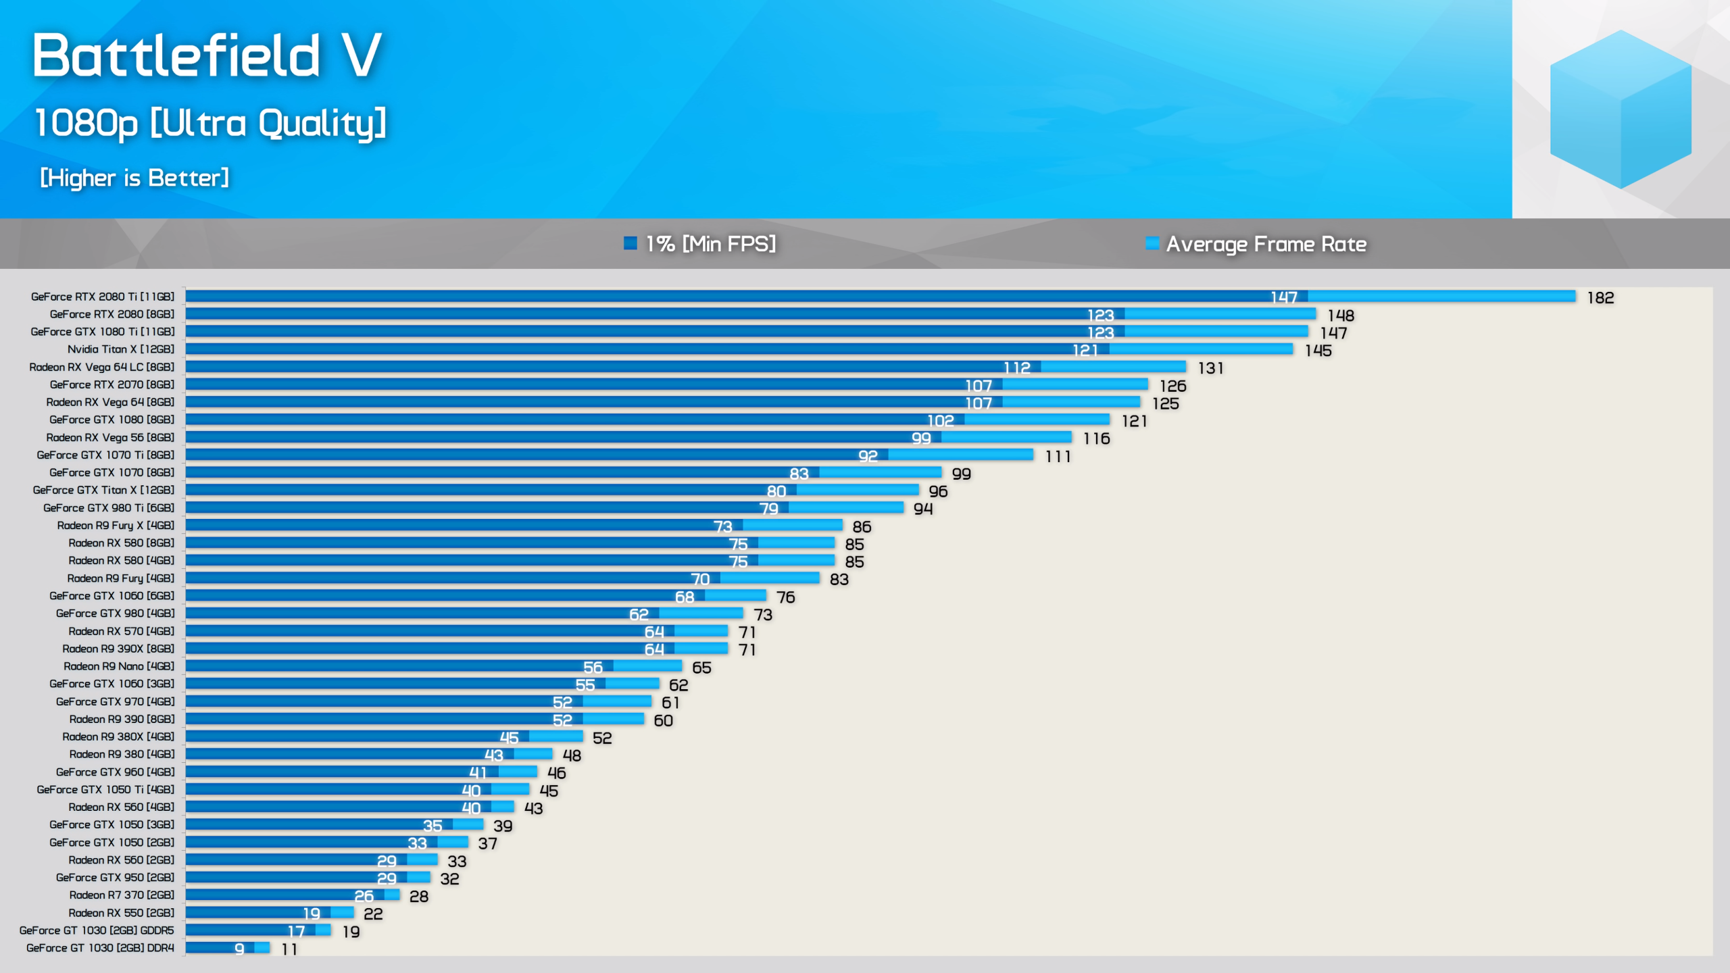This screenshot has height=973, width=1730.
Task: Click the 11 value on bottom bar
Action: [289, 949]
